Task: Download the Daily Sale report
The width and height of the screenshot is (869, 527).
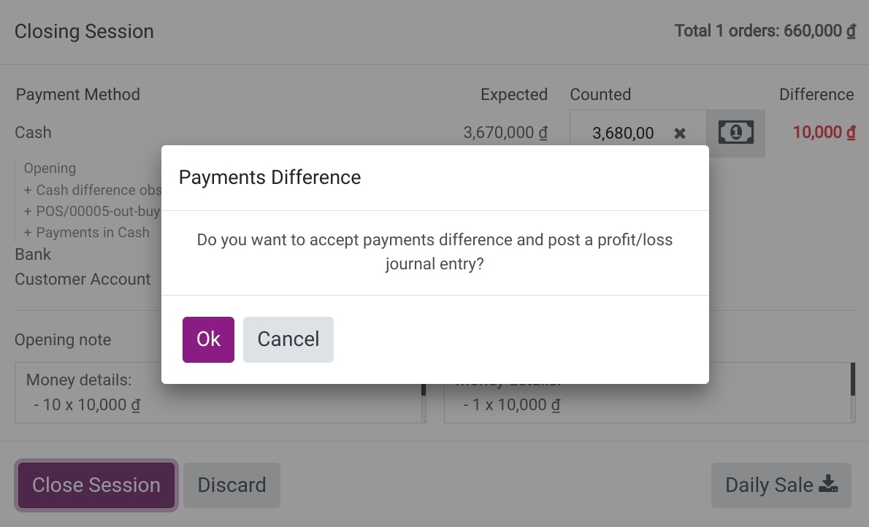Action: [781, 485]
